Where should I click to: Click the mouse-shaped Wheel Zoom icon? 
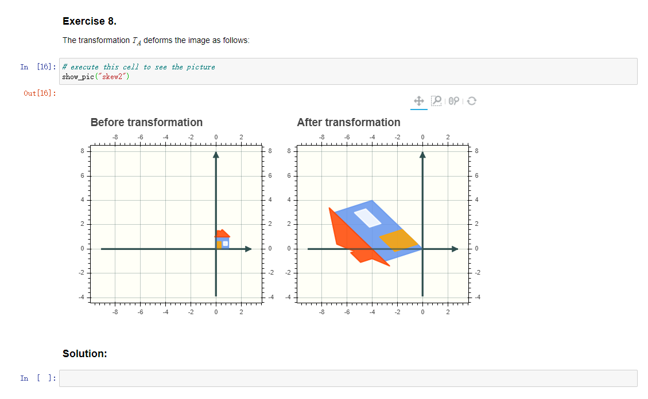coord(454,100)
